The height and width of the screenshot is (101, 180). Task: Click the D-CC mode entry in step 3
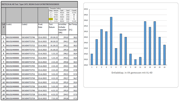tap(56, 17)
